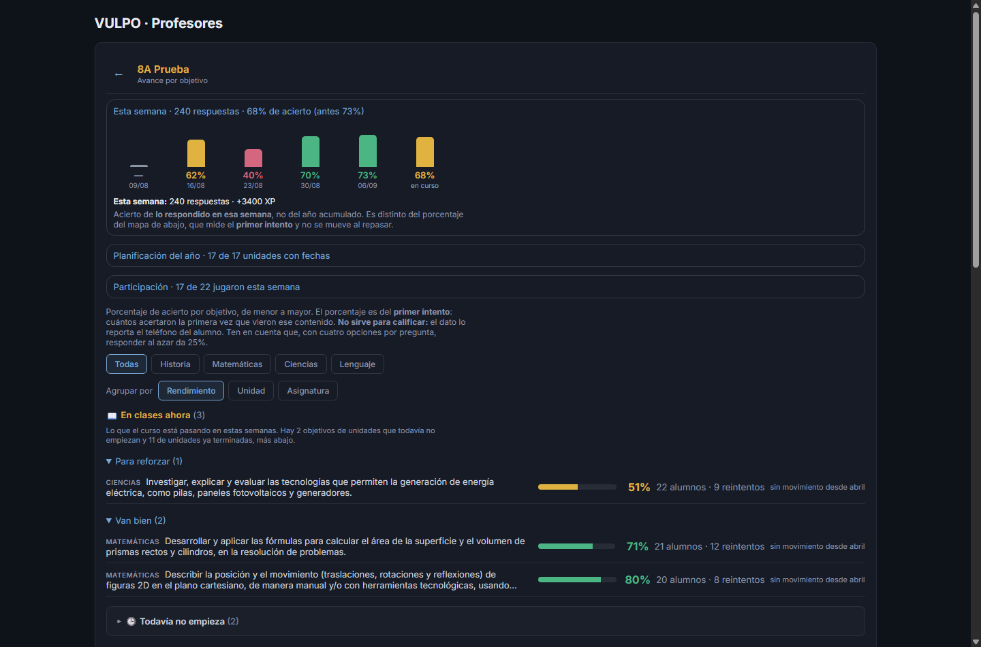Group objectives by Asignatura
The height and width of the screenshot is (647, 981).
click(308, 391)
